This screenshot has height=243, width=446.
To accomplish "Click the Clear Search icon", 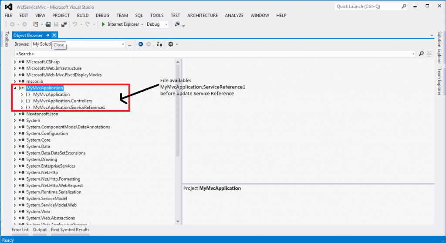I will click(x=429, y=54).
